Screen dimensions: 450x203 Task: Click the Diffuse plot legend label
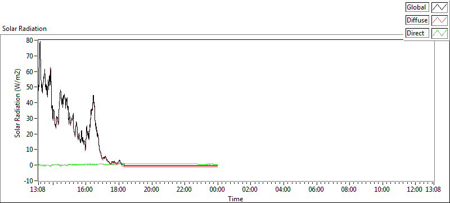click(x=417, y=20)
